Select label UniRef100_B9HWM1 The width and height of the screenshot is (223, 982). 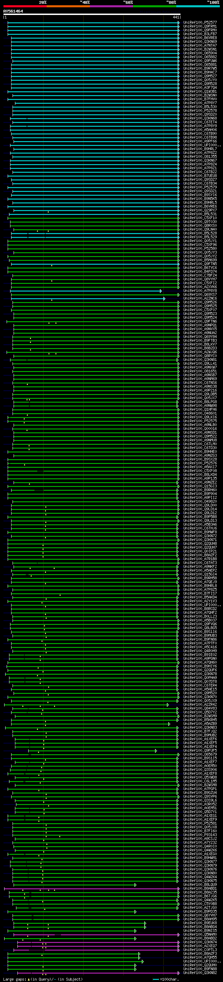200,858
